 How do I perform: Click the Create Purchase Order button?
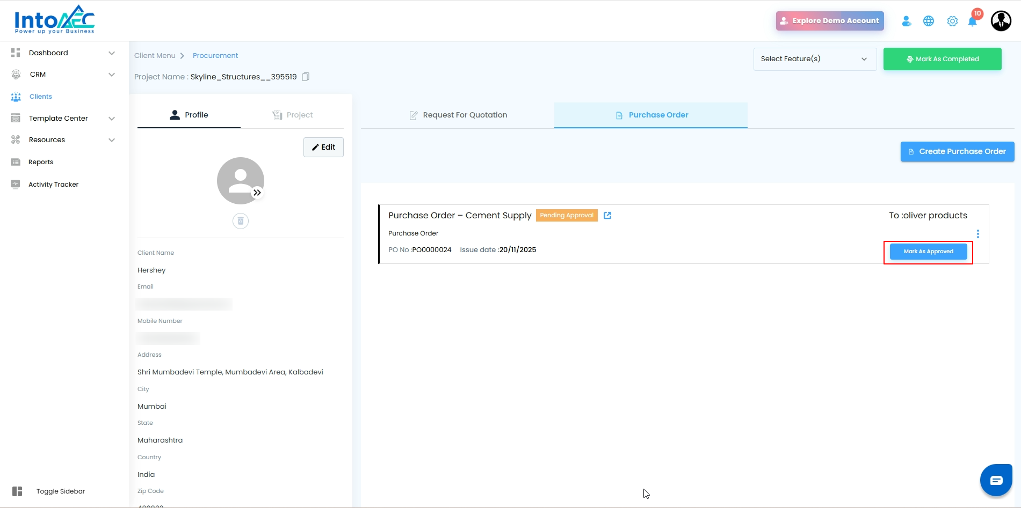tap(958, 152)
